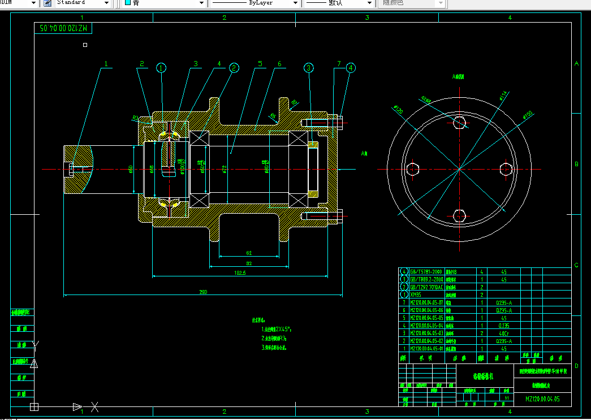
Task: Select the GB/T5781-2000 parts list cell
Action: 426,271
